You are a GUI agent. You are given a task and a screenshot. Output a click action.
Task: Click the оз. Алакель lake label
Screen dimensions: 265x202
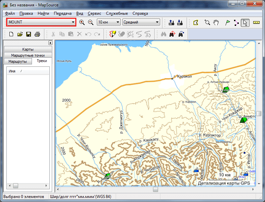pyautogui.click(x=223, y=142)
